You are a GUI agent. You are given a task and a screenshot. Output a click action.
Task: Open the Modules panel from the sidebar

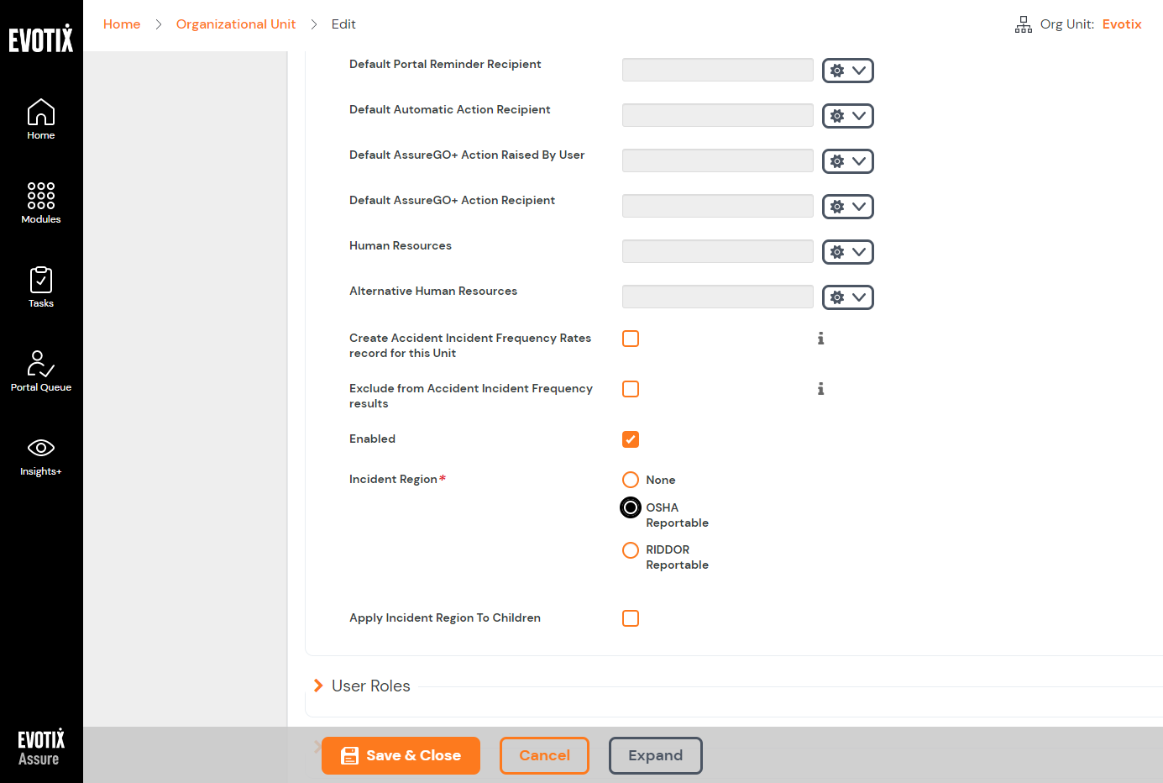coord(40,202)
